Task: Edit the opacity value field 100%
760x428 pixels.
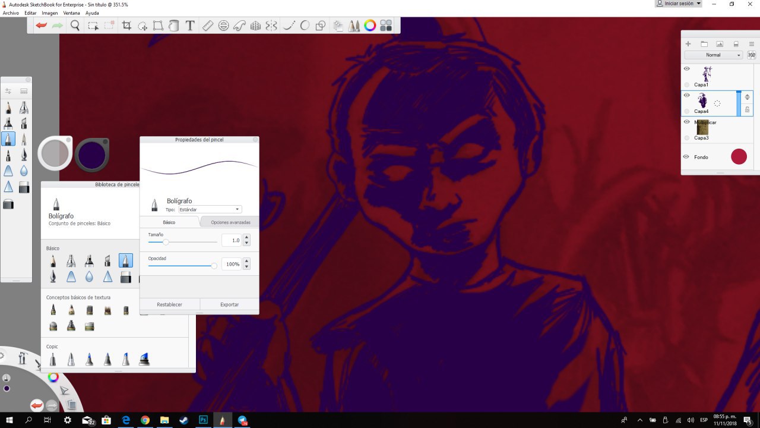Action: (232, 264)
